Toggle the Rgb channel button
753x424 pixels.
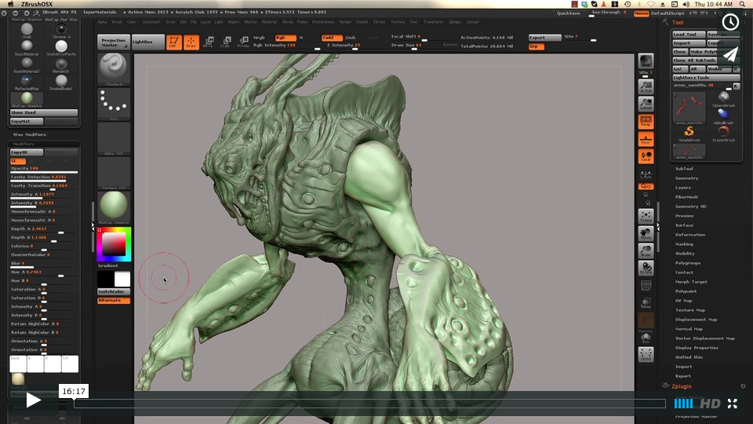tap(286, 38)
